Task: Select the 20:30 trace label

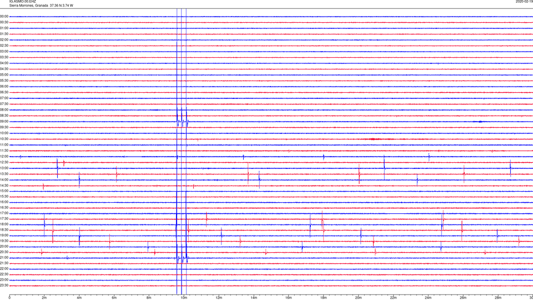Action: [4, 252]
